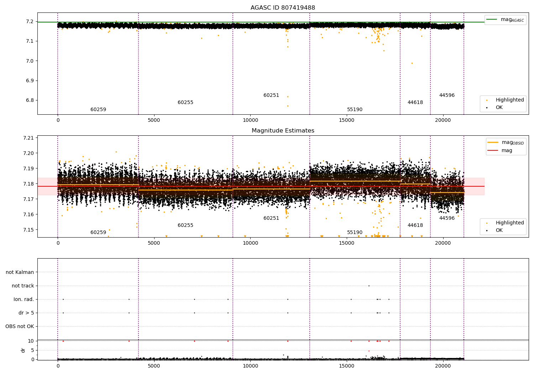This screenshot has width=534, height=374.
Task: Click the 7.2 y-axis tick label
Action: tap(30, 22)
